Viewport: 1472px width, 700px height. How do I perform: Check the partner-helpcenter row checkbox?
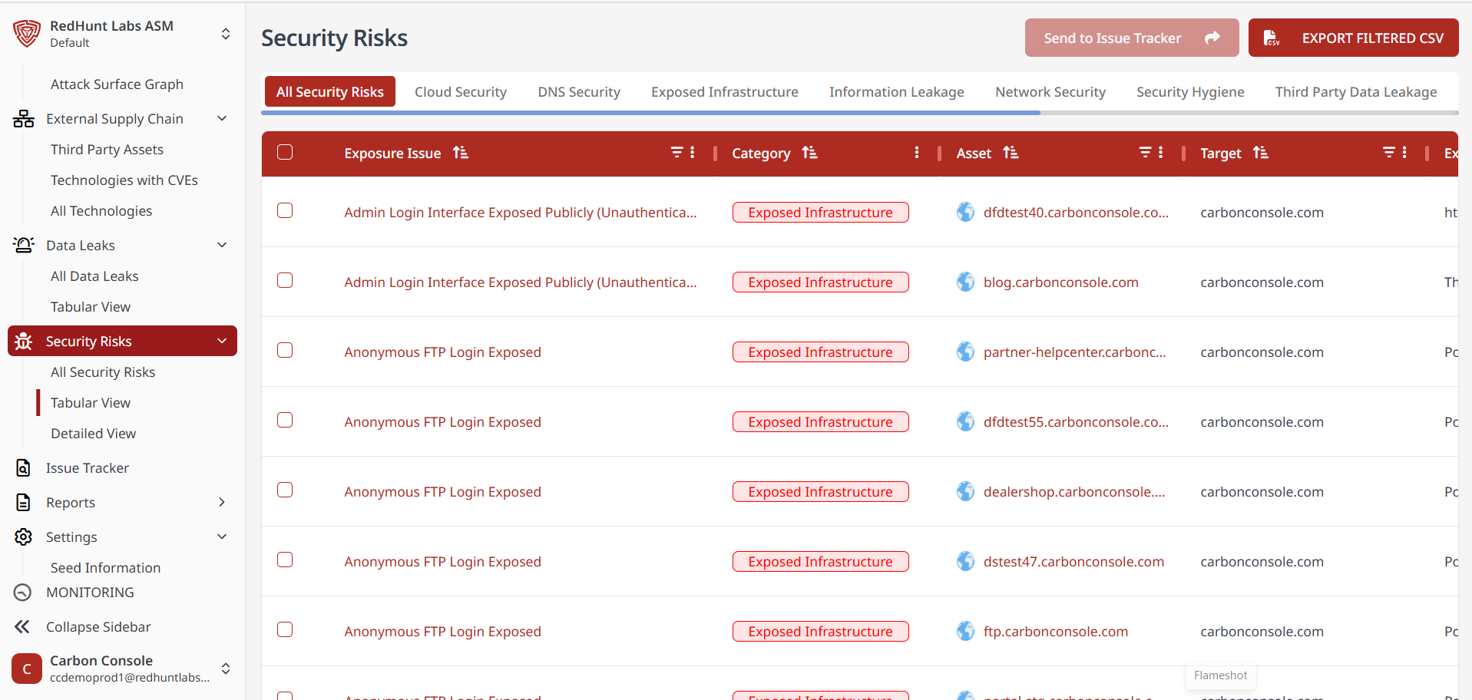click(x=285, y=350)
